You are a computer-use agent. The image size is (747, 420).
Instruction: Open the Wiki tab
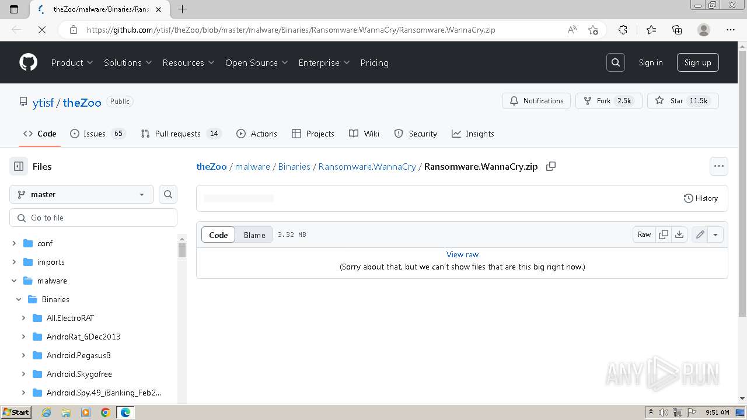[x=364, y=134]
